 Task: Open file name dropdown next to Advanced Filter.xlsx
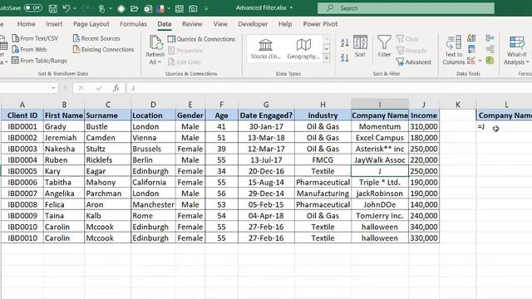(x=291, y=7)
